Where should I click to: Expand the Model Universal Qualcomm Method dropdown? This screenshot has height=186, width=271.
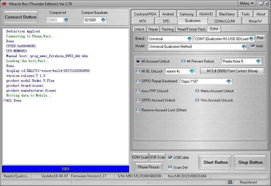tap(244, 47)
